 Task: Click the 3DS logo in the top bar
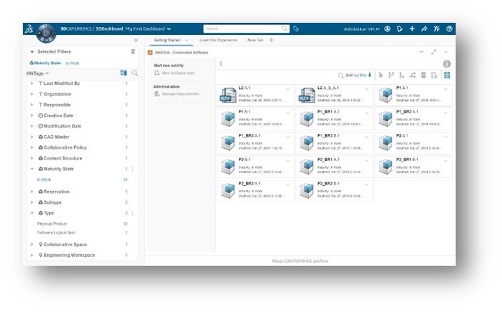coord(29,29)
